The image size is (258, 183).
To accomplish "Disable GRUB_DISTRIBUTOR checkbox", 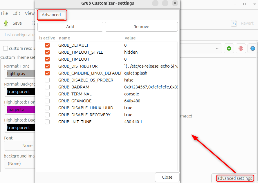I will (x=47, y=66).
